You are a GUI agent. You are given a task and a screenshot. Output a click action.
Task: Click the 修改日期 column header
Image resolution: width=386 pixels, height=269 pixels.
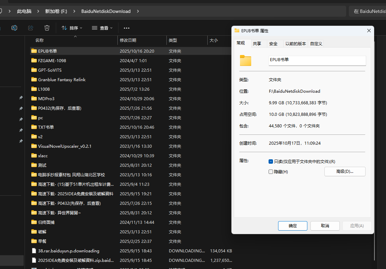[x=128, y=40]
